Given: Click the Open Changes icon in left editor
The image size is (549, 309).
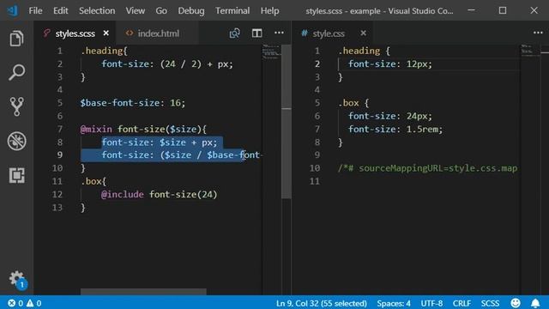Looking at the screenshot, I should pyautogui.click(x=234, y=33).
